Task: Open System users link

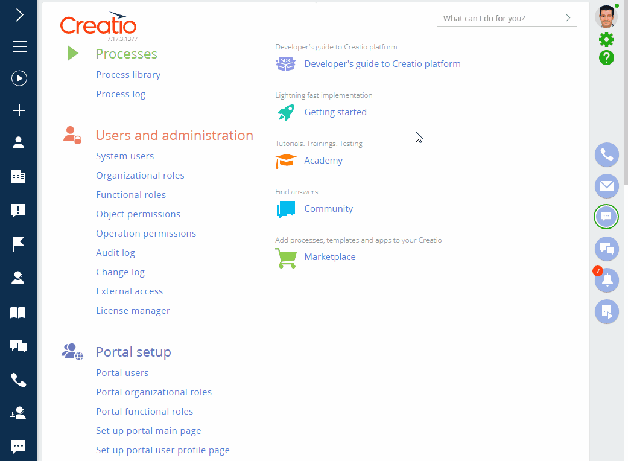Action: pyautogui.click(x=125, y=156)
